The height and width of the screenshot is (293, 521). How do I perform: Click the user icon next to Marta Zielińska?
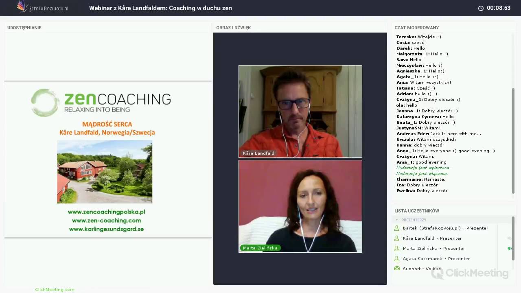[397, 249]
